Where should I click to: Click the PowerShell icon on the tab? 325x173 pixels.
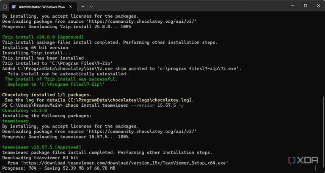[14, 7]
